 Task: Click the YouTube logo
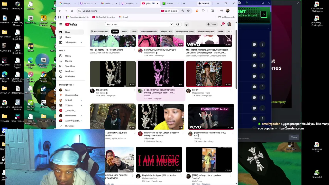click(71, 24)
